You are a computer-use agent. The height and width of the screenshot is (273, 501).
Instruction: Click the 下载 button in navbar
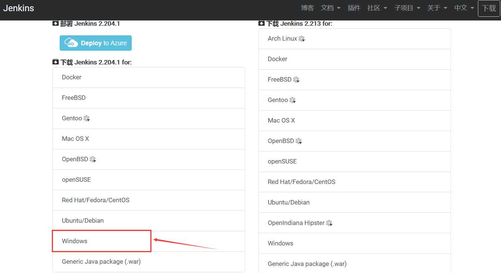tap(489, 8)
